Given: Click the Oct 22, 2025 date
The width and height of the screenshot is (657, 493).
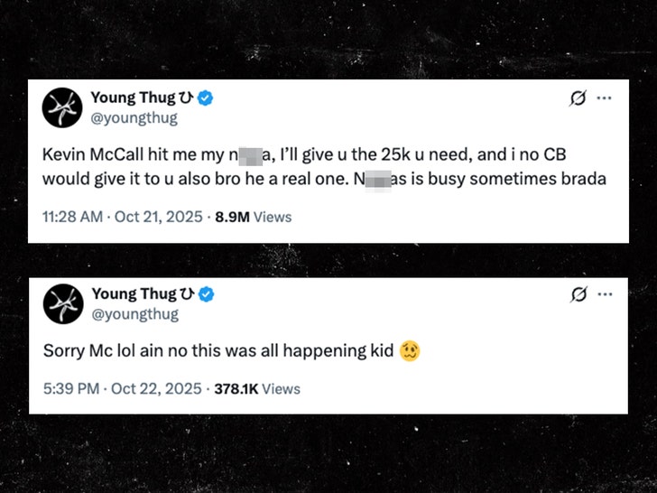Looking at the screenshot, I should pos(155,389).
